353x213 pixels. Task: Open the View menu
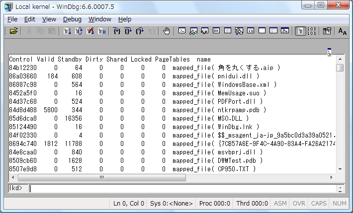tap(49, 19)
